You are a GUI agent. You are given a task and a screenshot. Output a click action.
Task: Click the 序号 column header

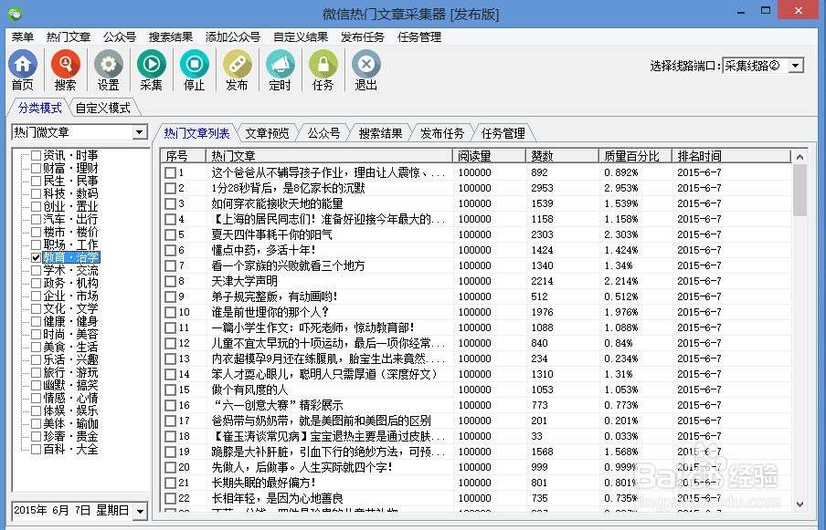point(183,156)
